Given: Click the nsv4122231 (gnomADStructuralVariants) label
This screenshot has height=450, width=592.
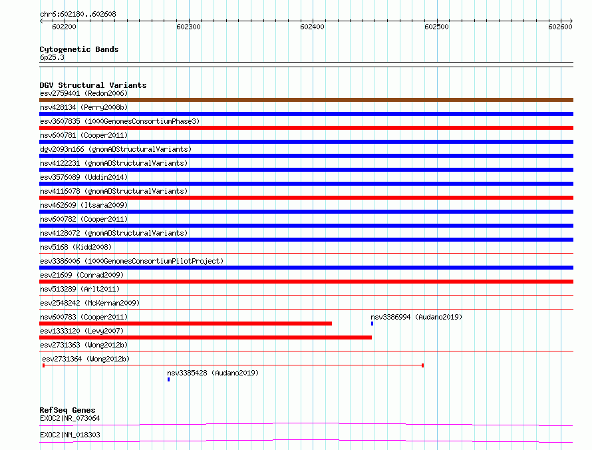Looking at the screenshot, I should tap(114, 163).
